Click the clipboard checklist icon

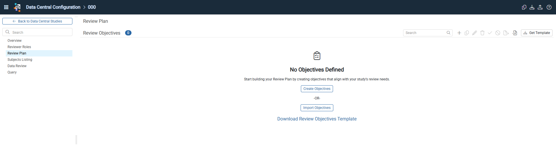pos(317,56)
